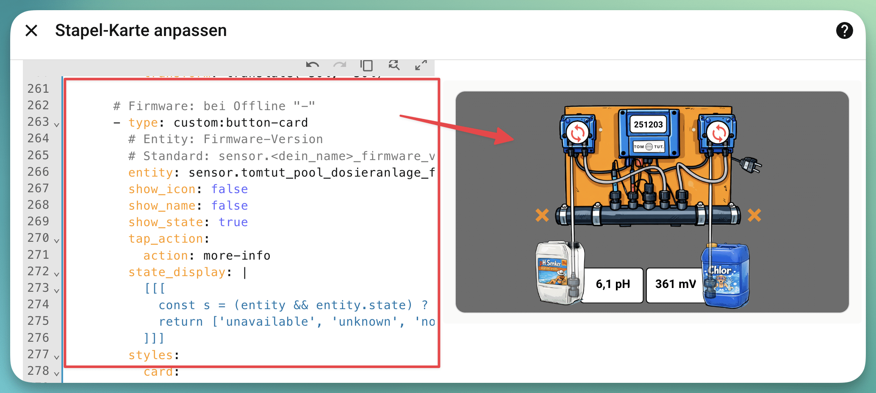Screen dimensions: 876x393
Task: Click the copy icon in editor toolbar
Action: (367, 65)
